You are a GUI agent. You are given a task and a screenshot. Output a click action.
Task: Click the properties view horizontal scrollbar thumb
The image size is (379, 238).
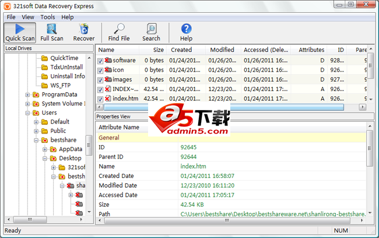tap(227, 220)
